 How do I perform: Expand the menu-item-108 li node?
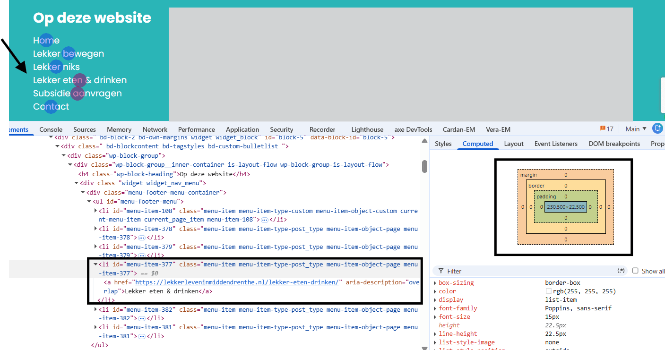pos(96,211)
